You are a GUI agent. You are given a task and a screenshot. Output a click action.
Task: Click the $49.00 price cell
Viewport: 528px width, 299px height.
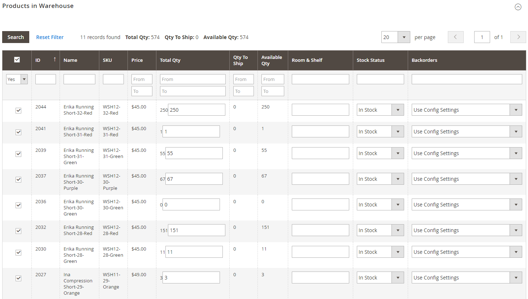[x=139, y=274]
